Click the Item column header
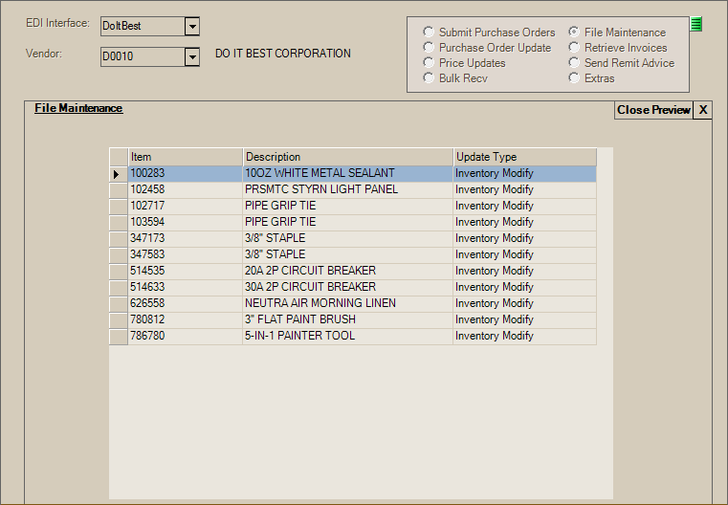Viewport: 728px width, 505px height. pos(186,157)
